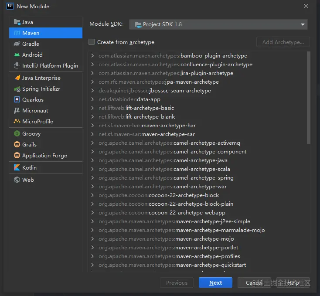
Task: Pick the Kotlin icon in list
Action: 17,168
